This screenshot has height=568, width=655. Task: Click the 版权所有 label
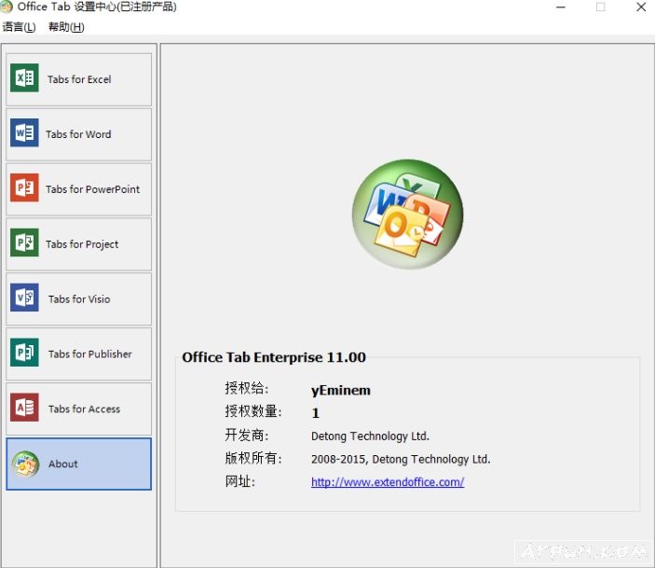tap(253, 458)
